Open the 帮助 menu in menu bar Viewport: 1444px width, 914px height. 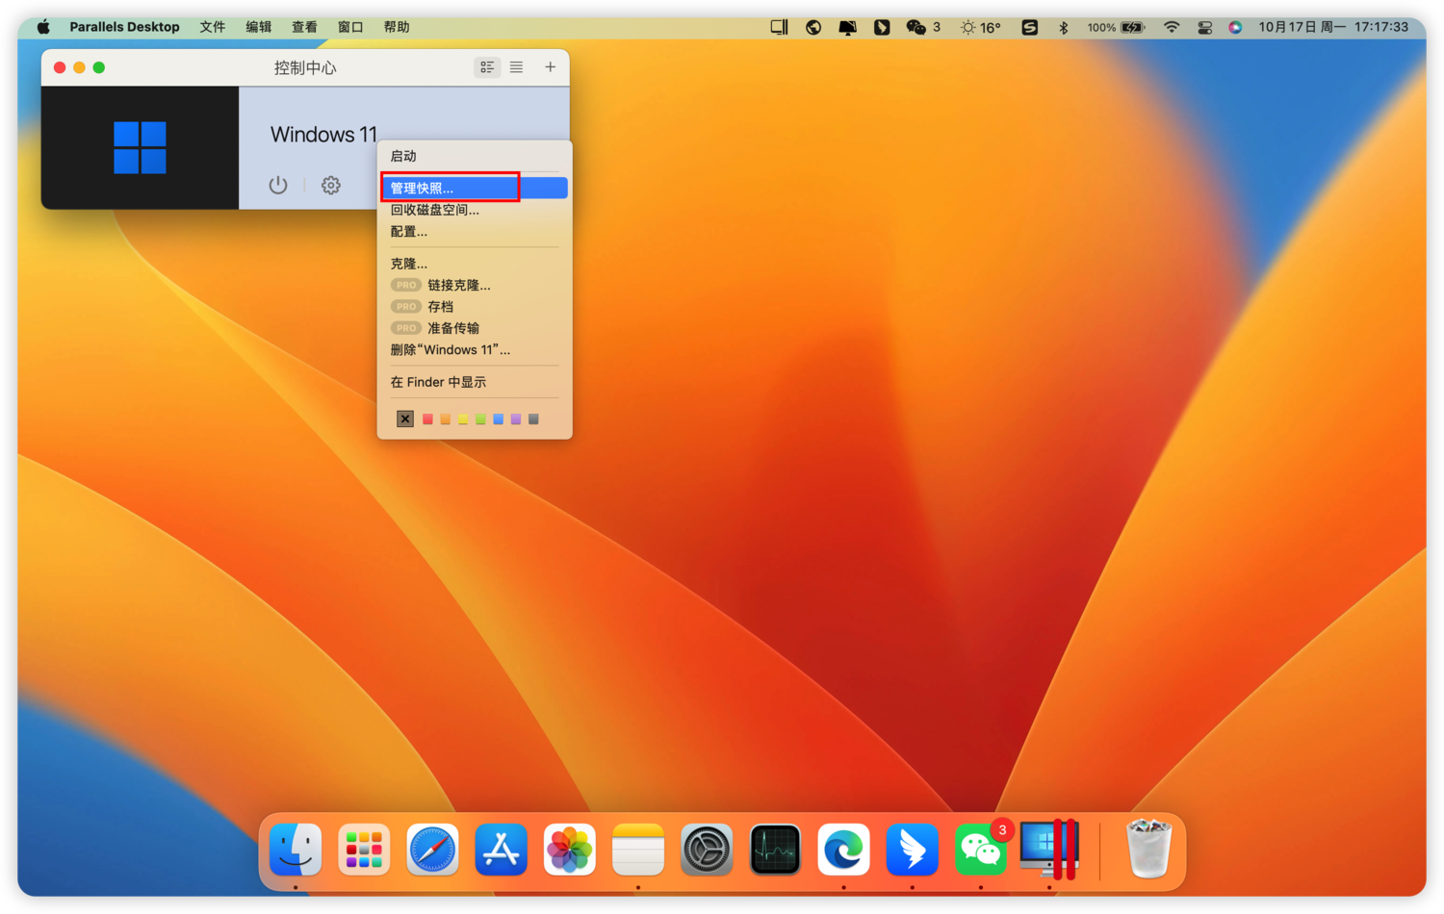(x=397, y=27)
